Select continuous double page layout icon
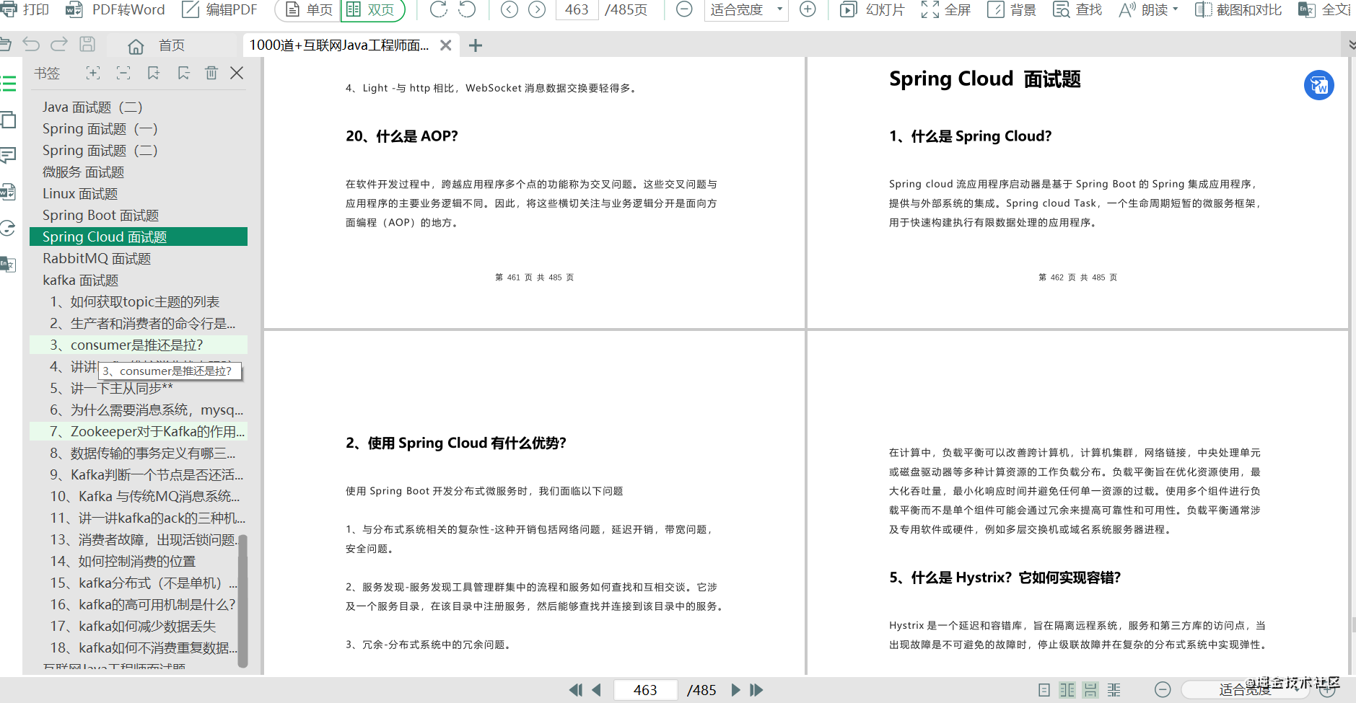Viewport: 1356px width, 703px height. coord(1114,690)
